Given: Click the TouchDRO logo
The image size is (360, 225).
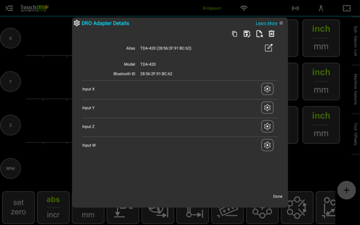Looking at the screenshot, I should tap(35, 8).
